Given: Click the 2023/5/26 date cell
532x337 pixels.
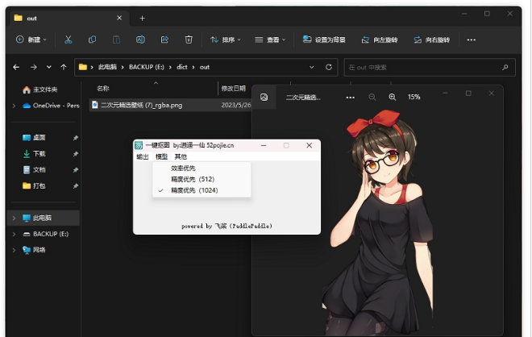Looking at the screenshot, I should 236,105.
